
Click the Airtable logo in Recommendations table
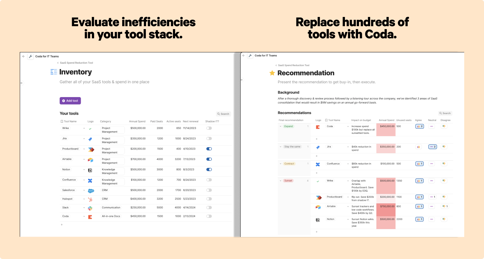(318, 207)
